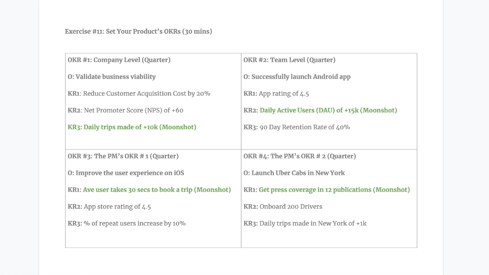Image resolution: width=489 pixels, height=275 pixels.
Task: Click the Exercise #11 heading text
Action: point(138,32)
